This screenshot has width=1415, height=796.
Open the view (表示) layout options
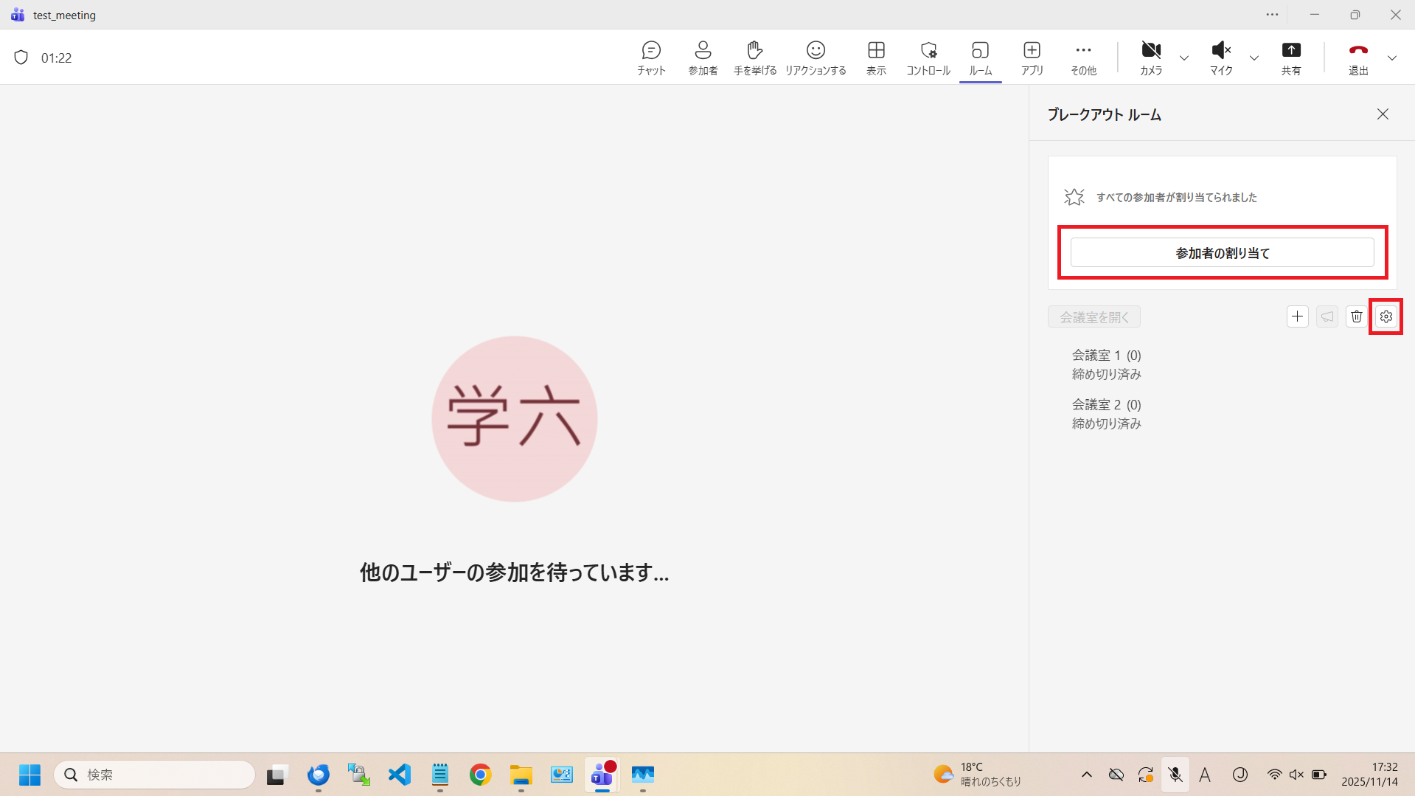tap(876, 58)
